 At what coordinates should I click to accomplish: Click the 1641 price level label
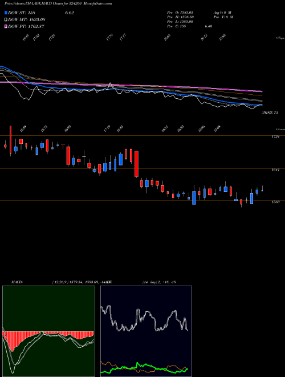click(x=275, y=170)
